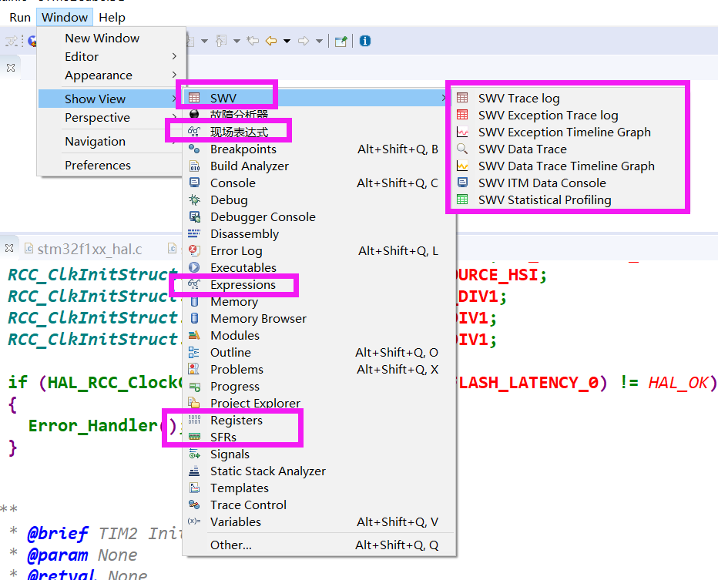The image size is (718, 580).
Task: Click the SWV Data Trace magnifier icon
Action: point(462,149)
